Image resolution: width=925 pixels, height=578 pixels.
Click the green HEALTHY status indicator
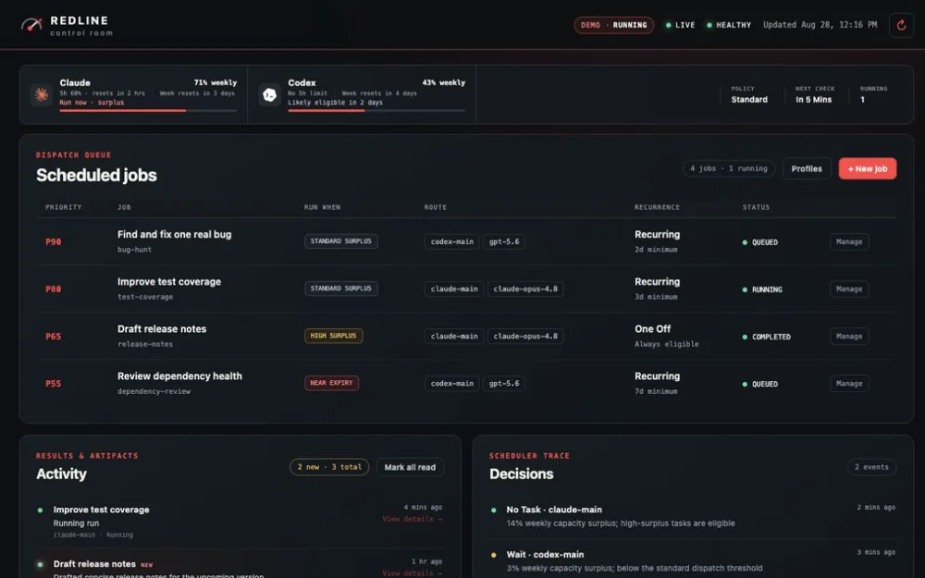point(729,25)
